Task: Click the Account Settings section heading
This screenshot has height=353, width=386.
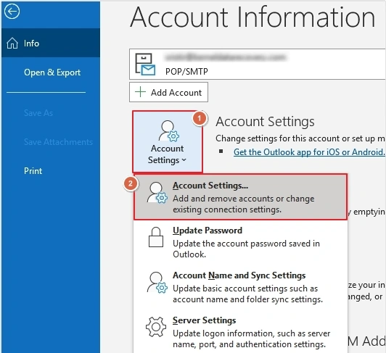Action: click(x=265, y=122)
